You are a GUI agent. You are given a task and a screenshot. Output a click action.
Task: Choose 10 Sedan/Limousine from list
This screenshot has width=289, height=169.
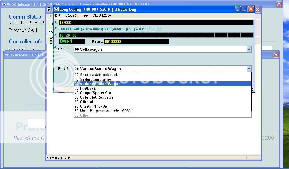(x=93, y=79)
